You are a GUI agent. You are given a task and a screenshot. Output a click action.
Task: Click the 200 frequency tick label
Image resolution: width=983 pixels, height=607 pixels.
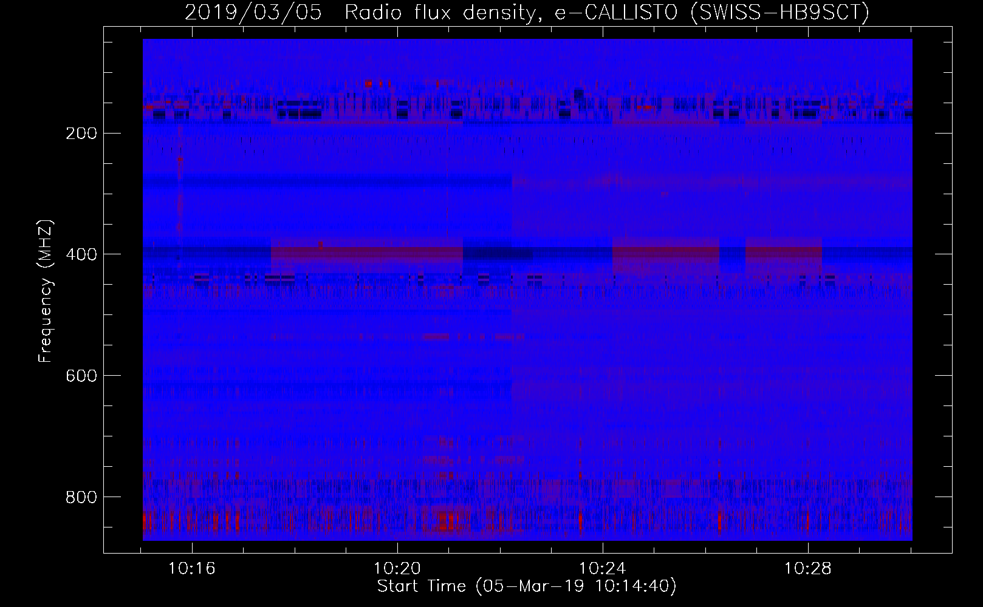click(81, 133)
